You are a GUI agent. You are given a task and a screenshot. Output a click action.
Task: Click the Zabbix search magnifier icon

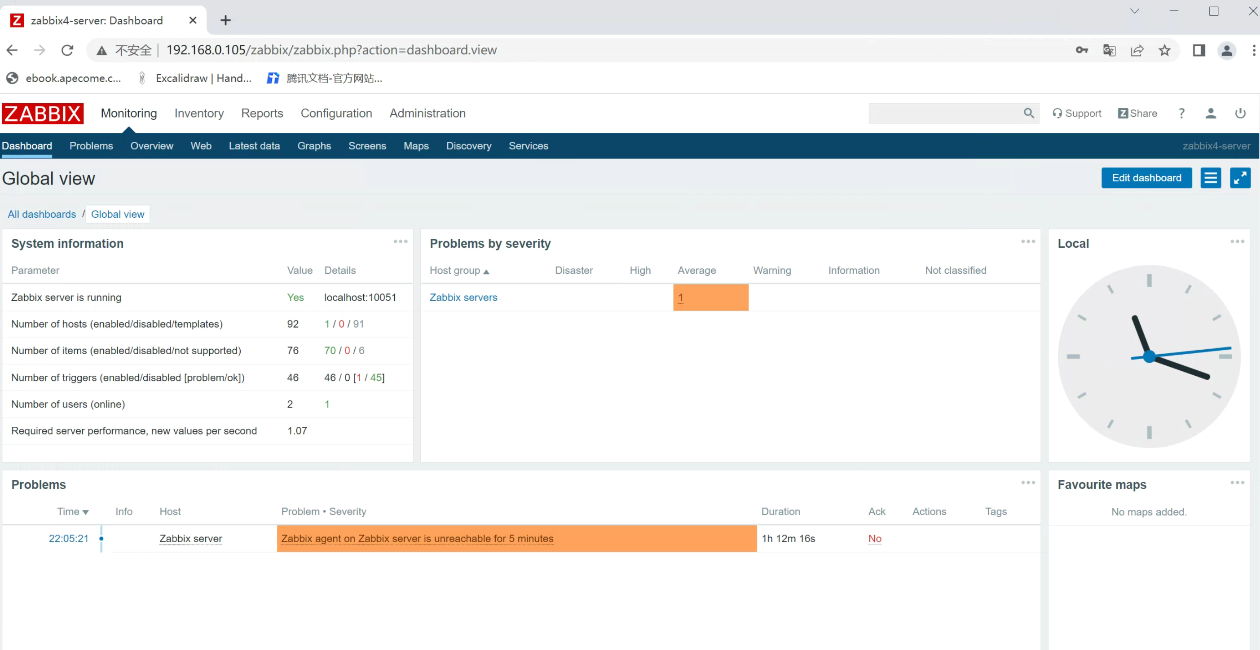tap(1028, 114)
